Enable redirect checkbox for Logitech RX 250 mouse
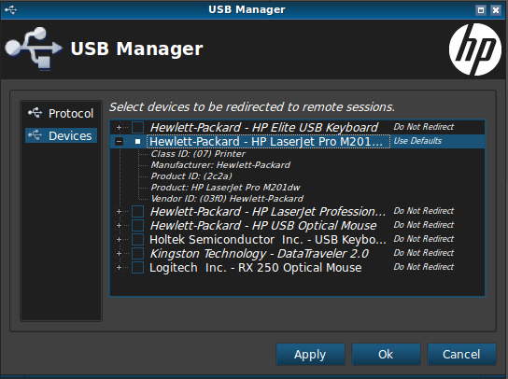This screenshot has width=508, height=379. pyautogui.click(x=137, y=268)
